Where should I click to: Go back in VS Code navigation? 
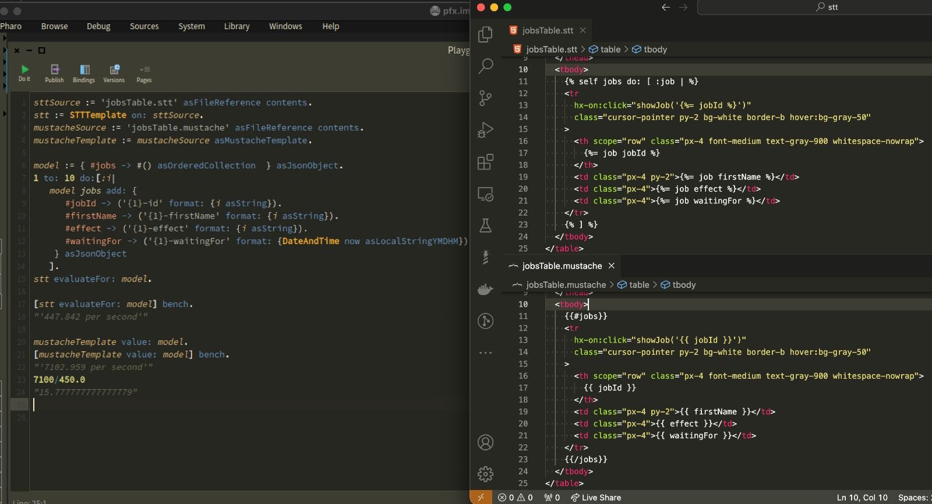[666, 7]
